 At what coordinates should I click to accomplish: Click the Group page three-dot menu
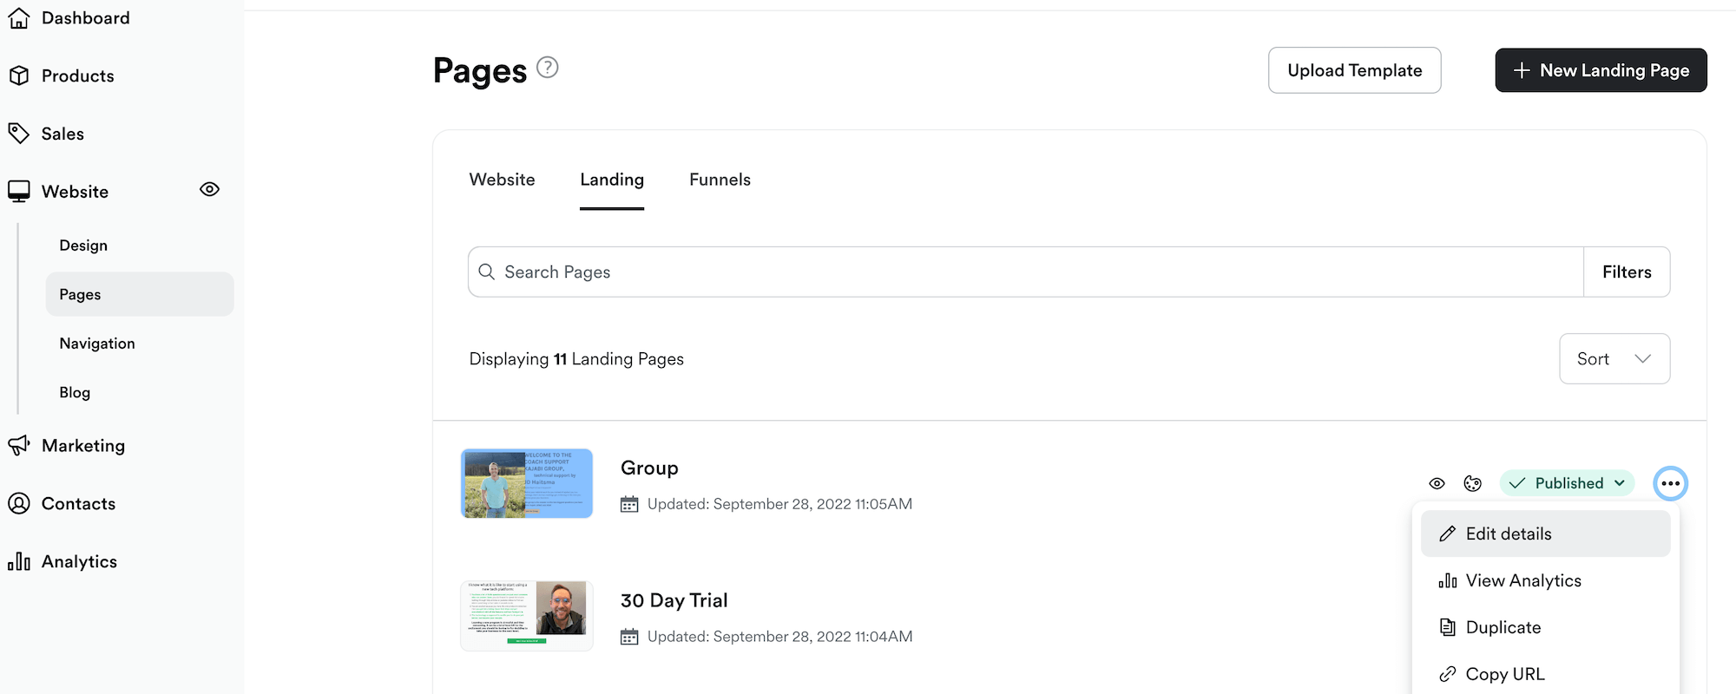tap(1670, 483)
